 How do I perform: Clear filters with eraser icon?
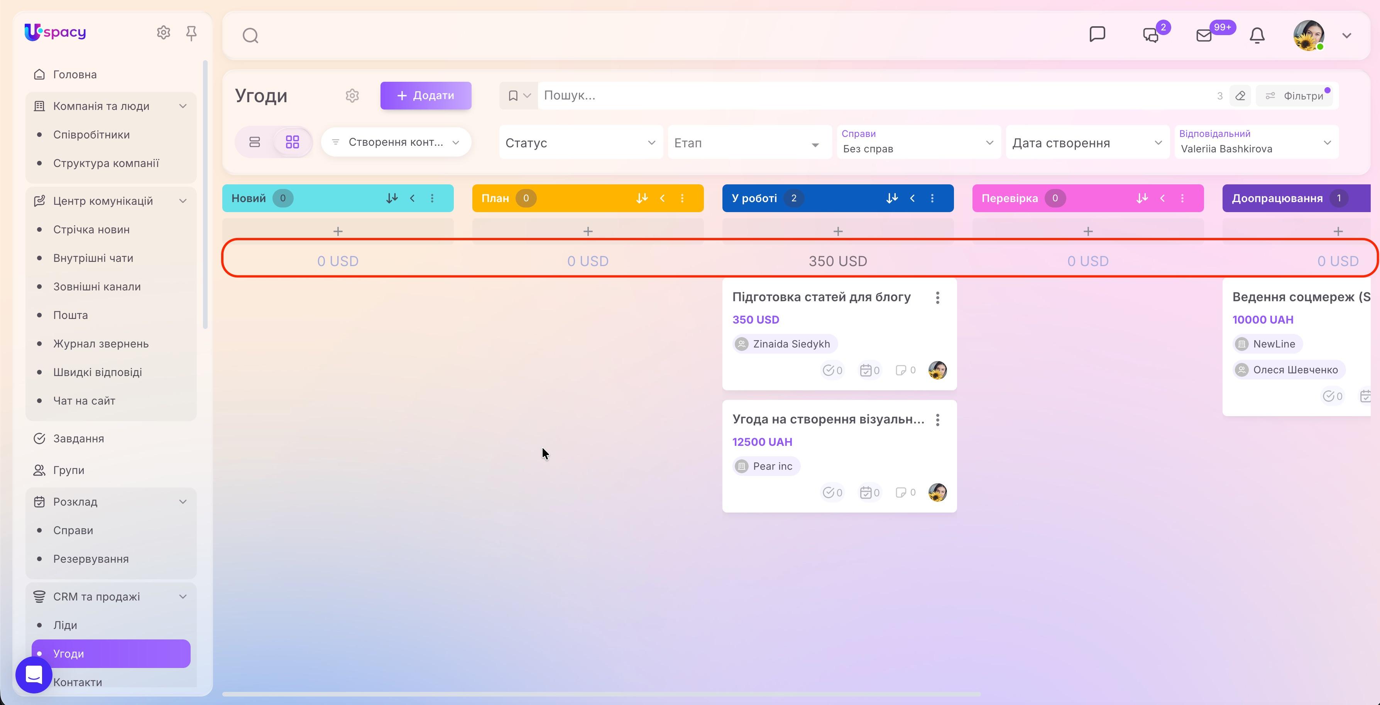click(1240, 96)
